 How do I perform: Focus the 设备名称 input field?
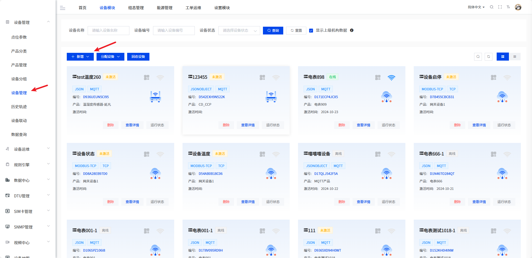pyautogui.click(x=109, y=31)
